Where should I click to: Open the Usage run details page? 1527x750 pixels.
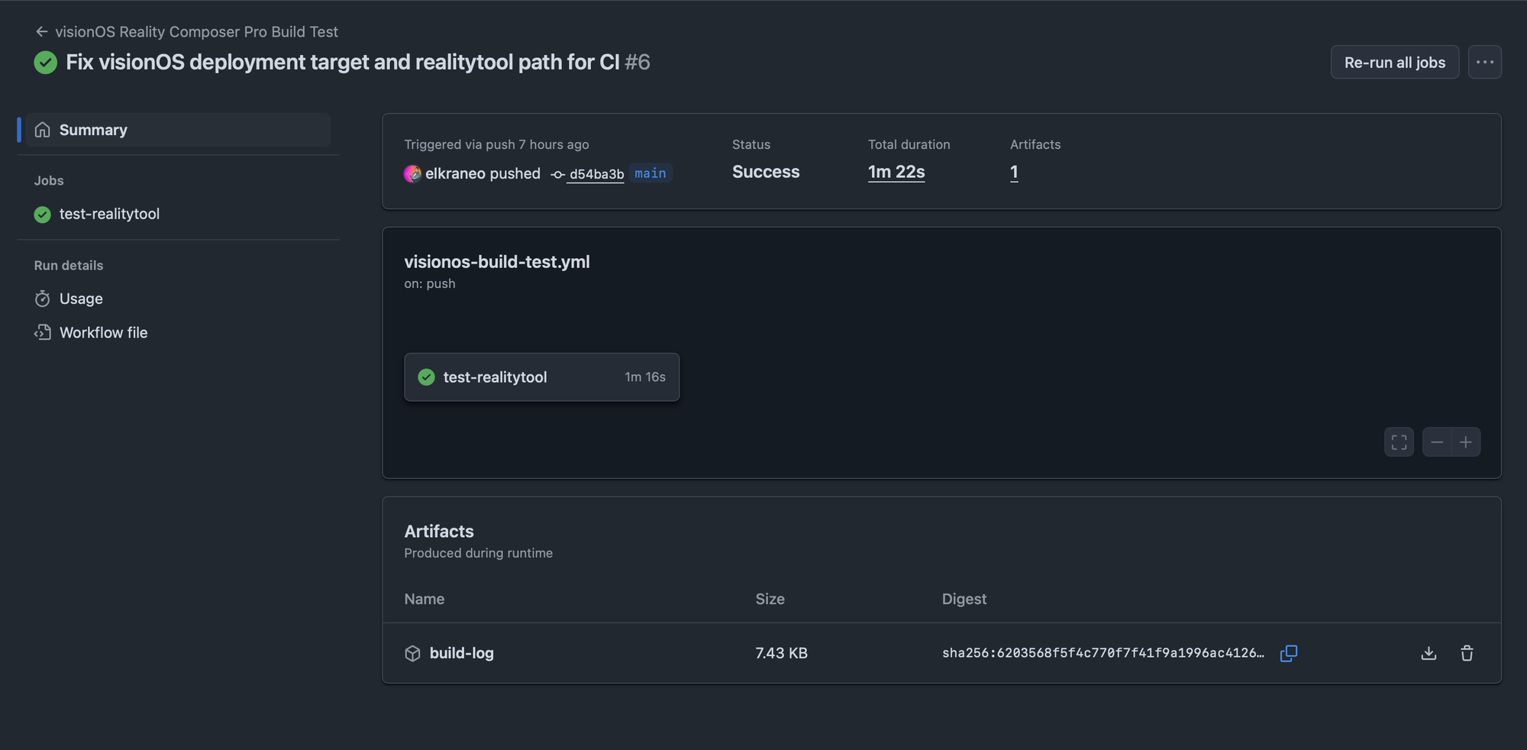coord(81,299)
